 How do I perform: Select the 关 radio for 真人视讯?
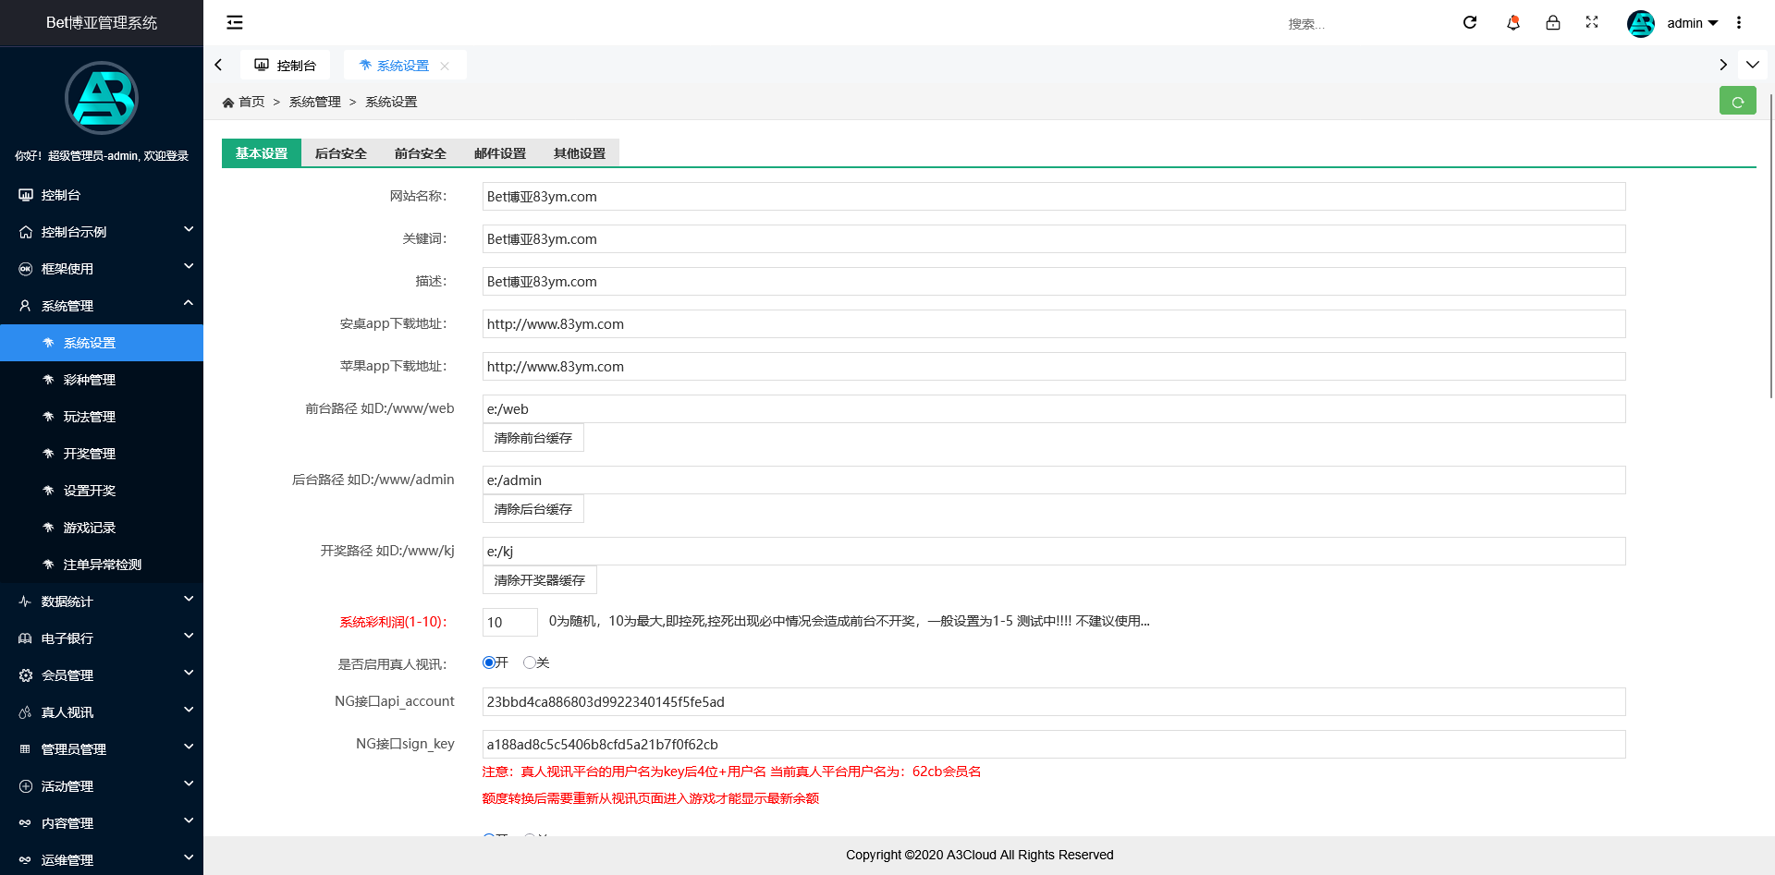[530, 662]
